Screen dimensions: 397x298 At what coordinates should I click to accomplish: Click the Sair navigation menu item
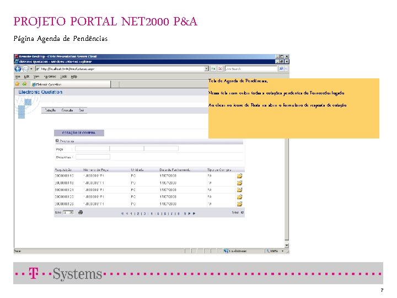point(81,110)
